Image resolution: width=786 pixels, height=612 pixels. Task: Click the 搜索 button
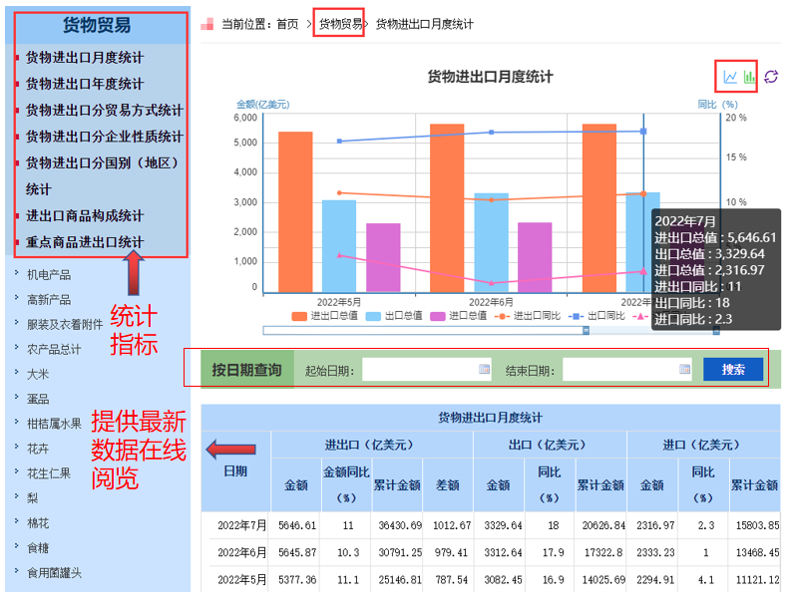pyautogui.click(x=733, y=370)
